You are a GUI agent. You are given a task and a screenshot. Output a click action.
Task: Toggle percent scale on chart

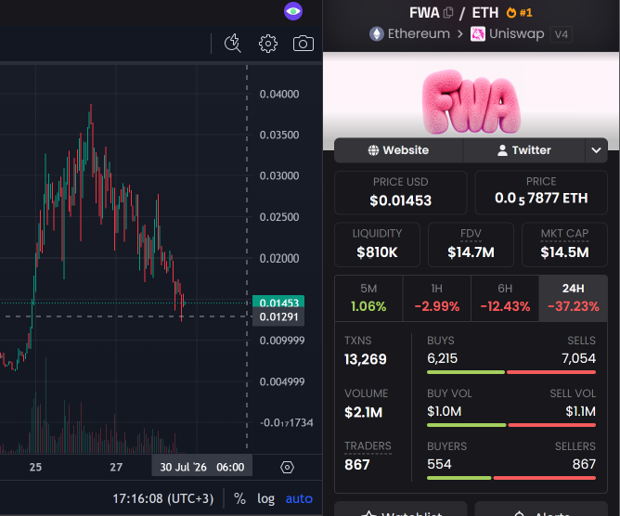(x=239, y=498)
